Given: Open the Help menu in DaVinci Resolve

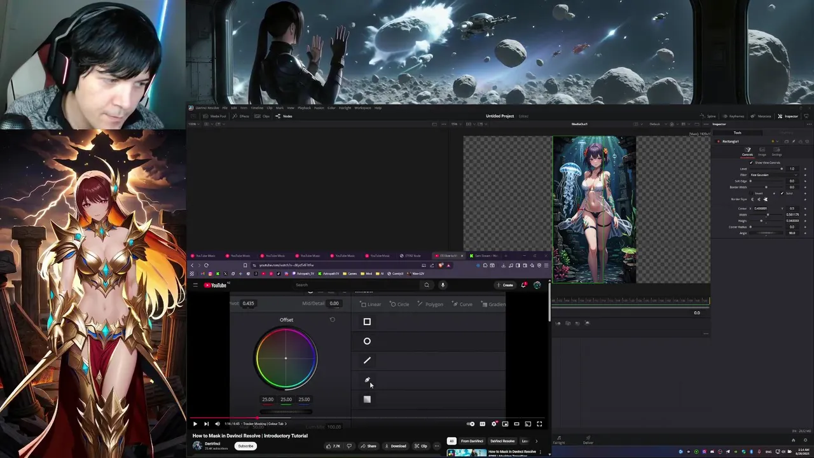Looking at the screenshot, I should coord(378,108).
